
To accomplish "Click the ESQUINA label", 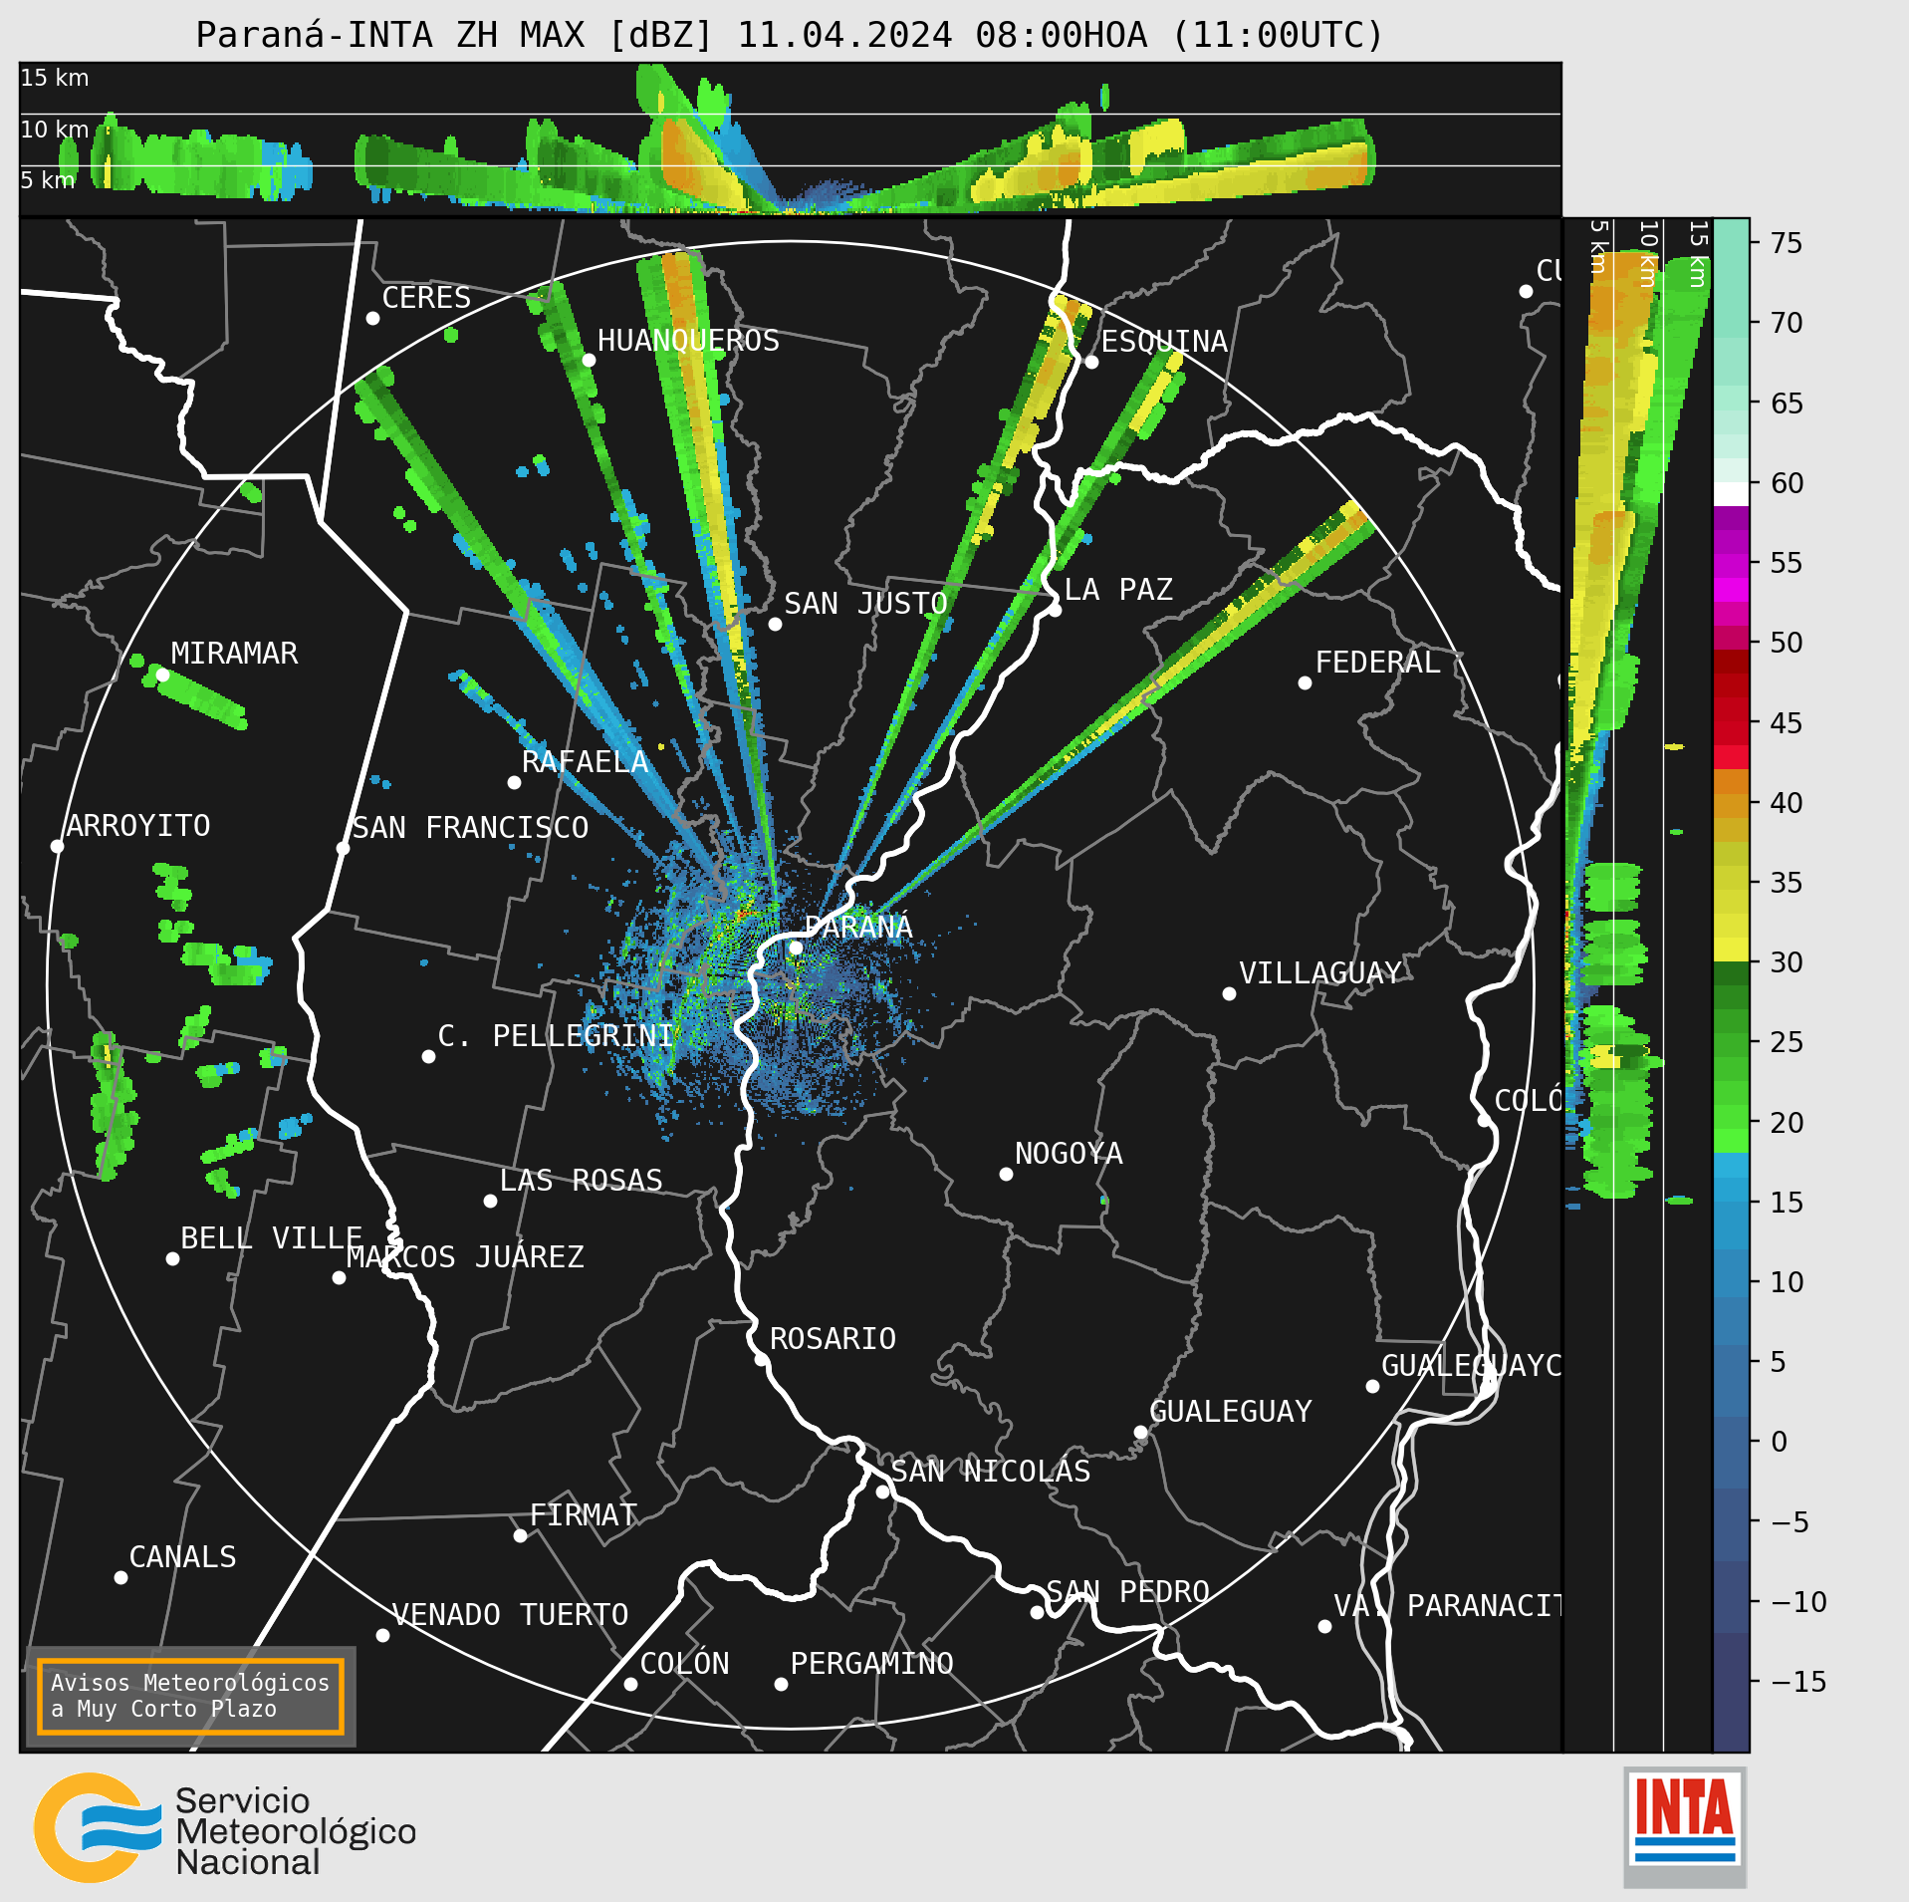I will (1164, 342).
